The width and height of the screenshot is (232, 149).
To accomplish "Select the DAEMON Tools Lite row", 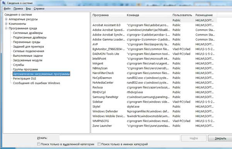I will pos(154,54).
